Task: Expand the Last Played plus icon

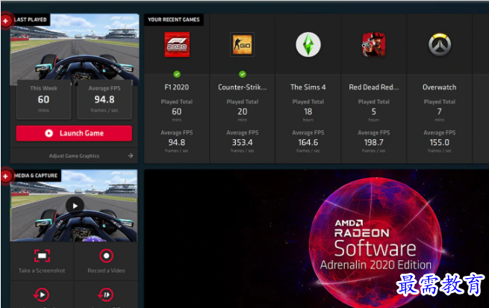Action: pyautogui.click(x=6, y=21)
